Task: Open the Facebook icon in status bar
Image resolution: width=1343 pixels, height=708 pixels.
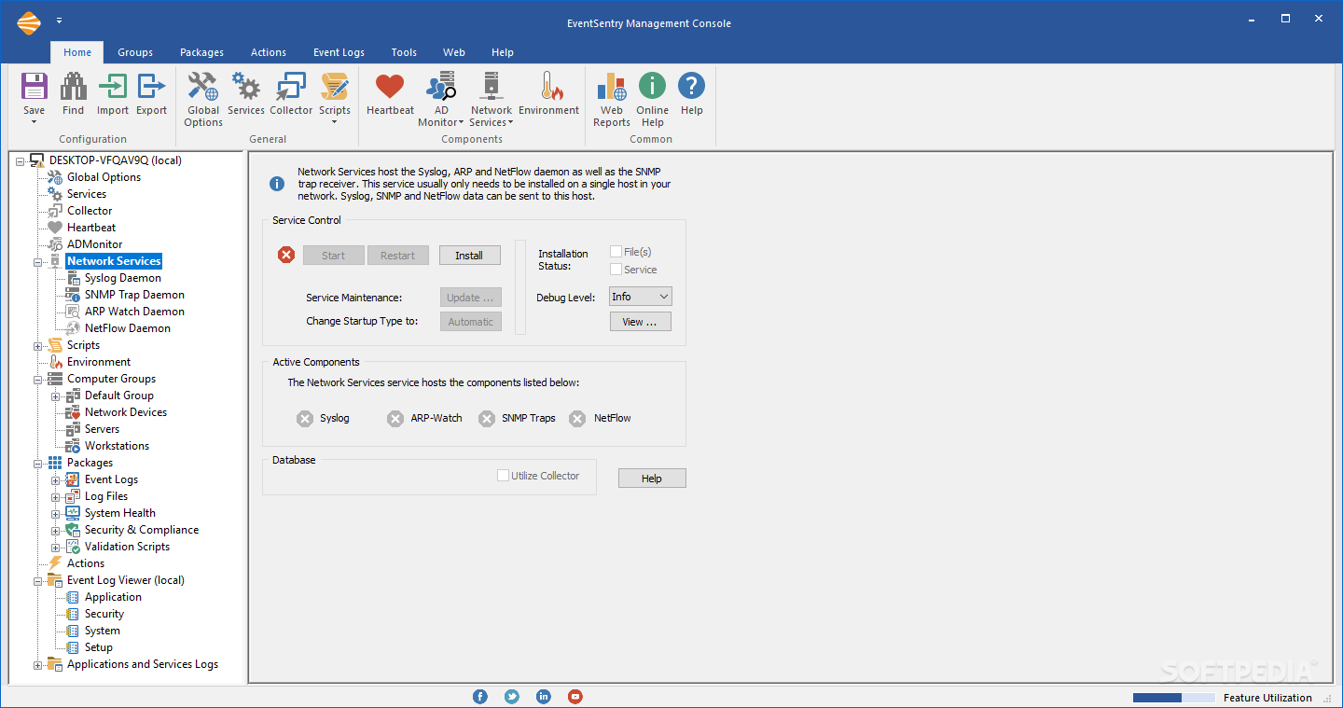Action: coord(480,696)
